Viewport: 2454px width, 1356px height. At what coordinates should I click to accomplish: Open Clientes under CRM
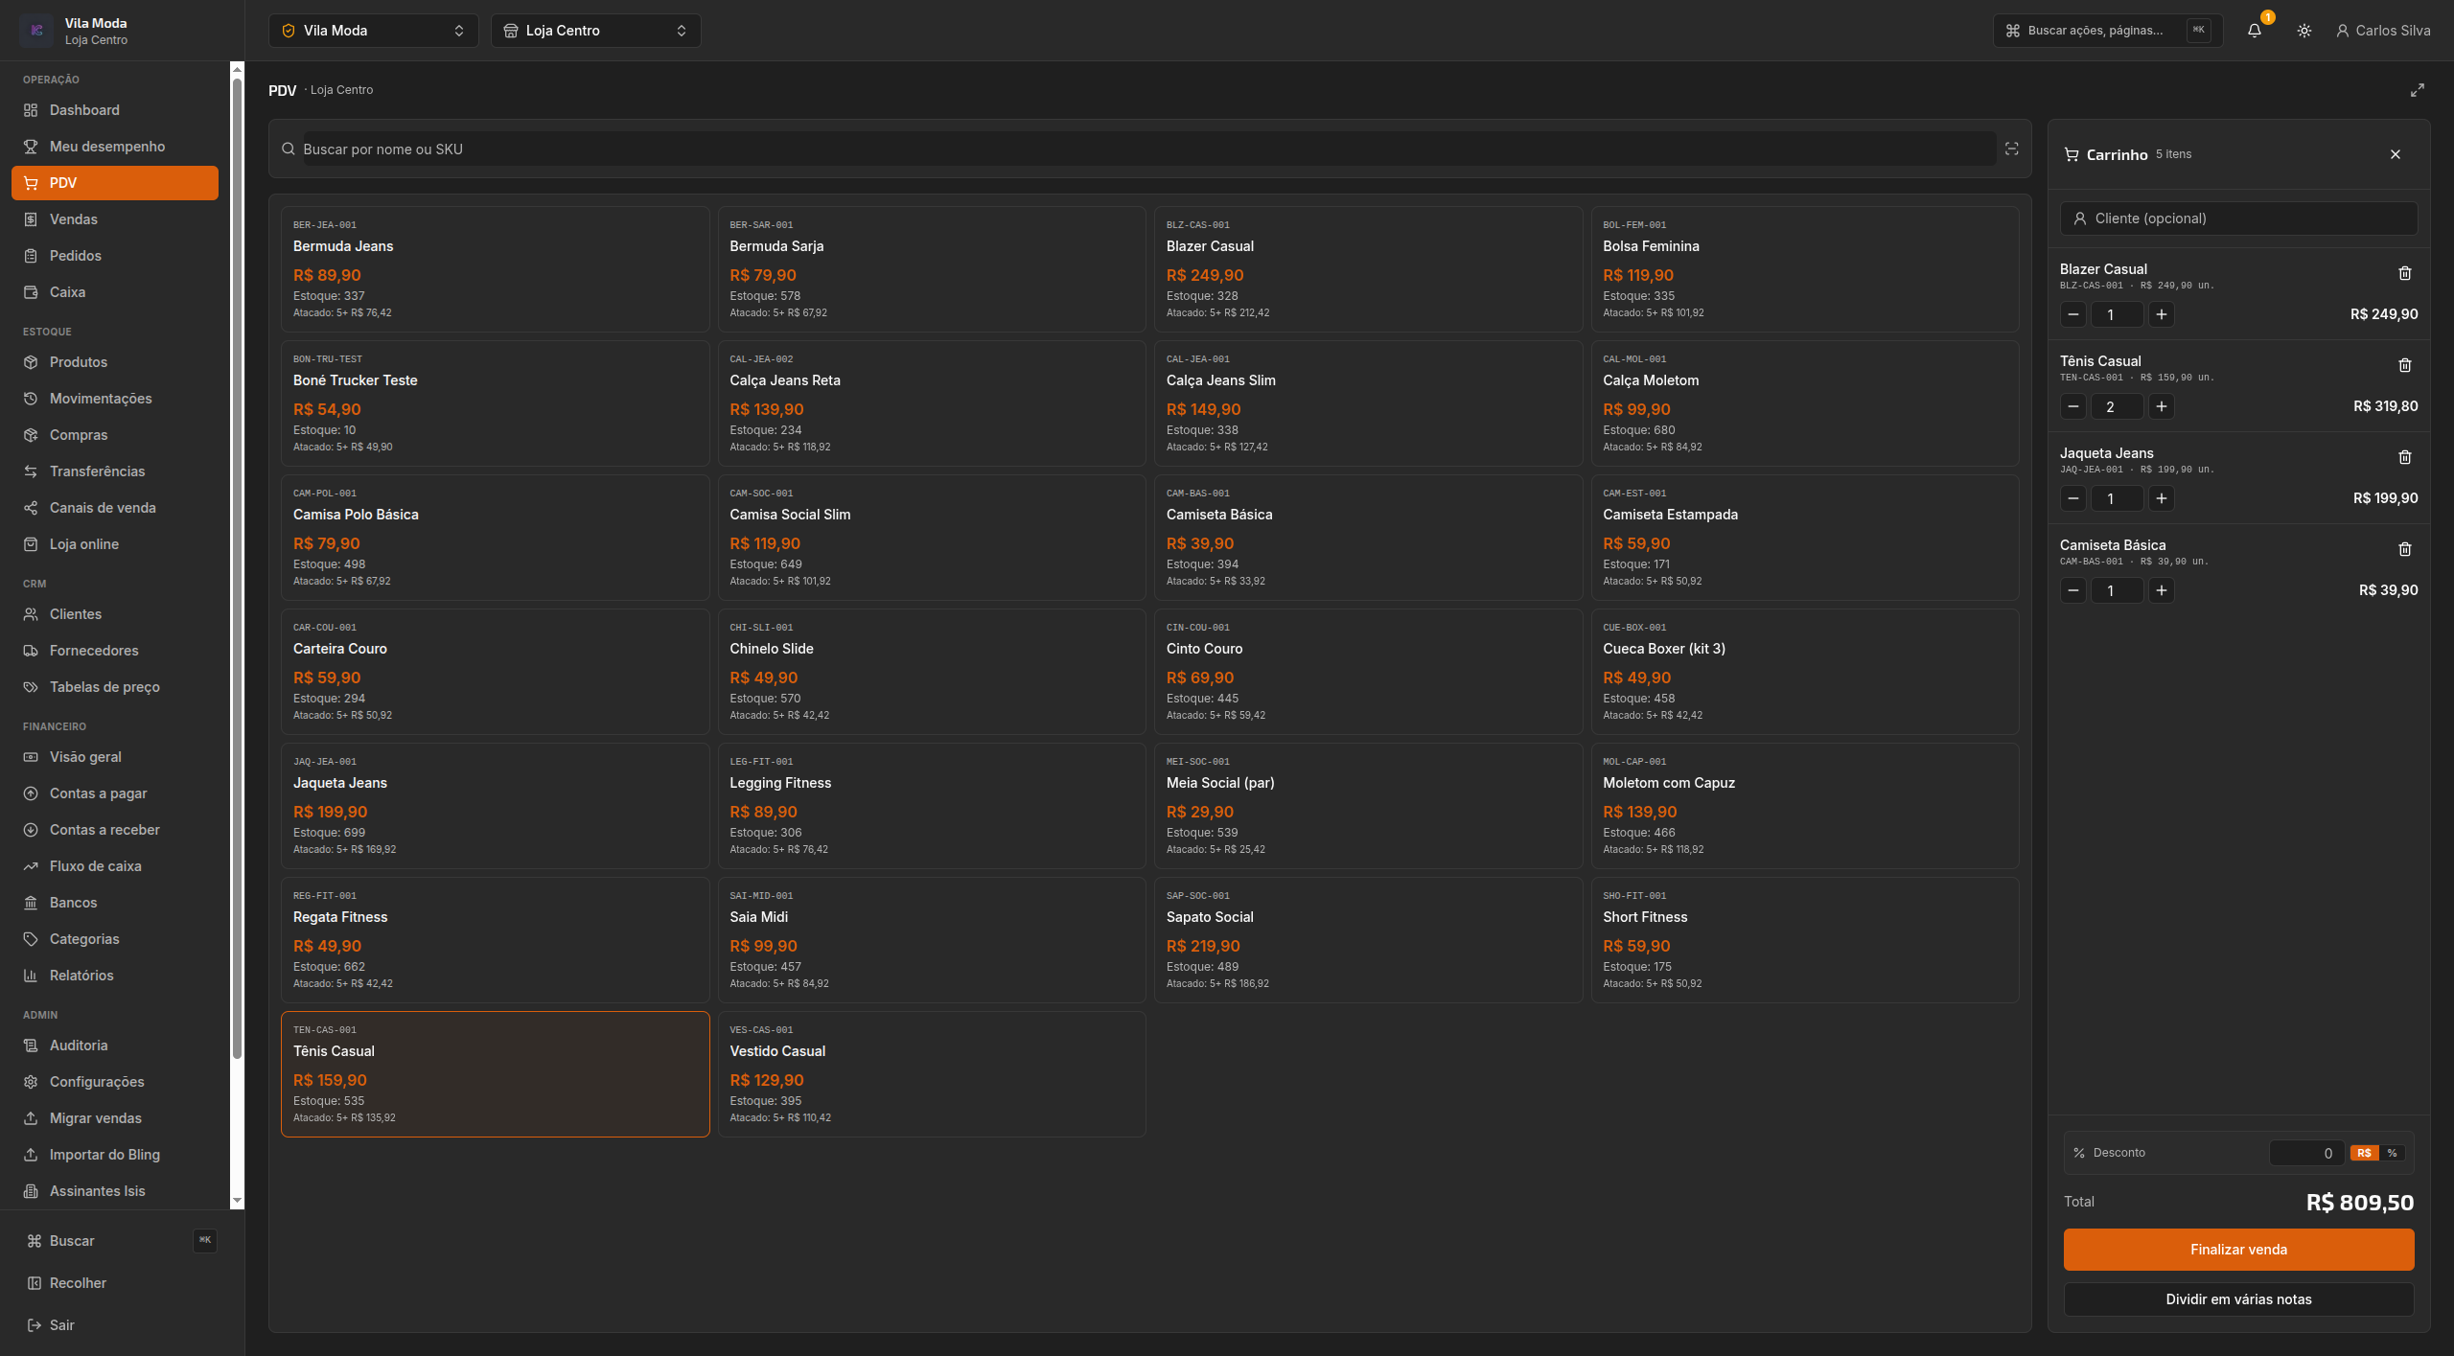[x=115, y=614]
